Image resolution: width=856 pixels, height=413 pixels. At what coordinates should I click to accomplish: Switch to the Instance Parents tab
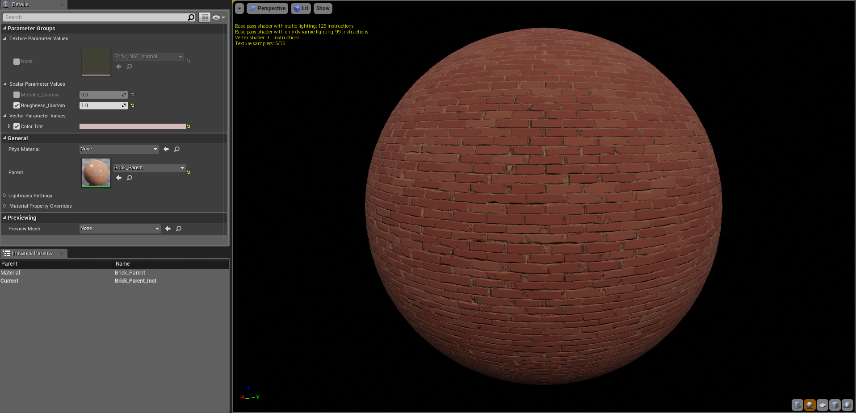pyautogui.click(x=32, y=253)
